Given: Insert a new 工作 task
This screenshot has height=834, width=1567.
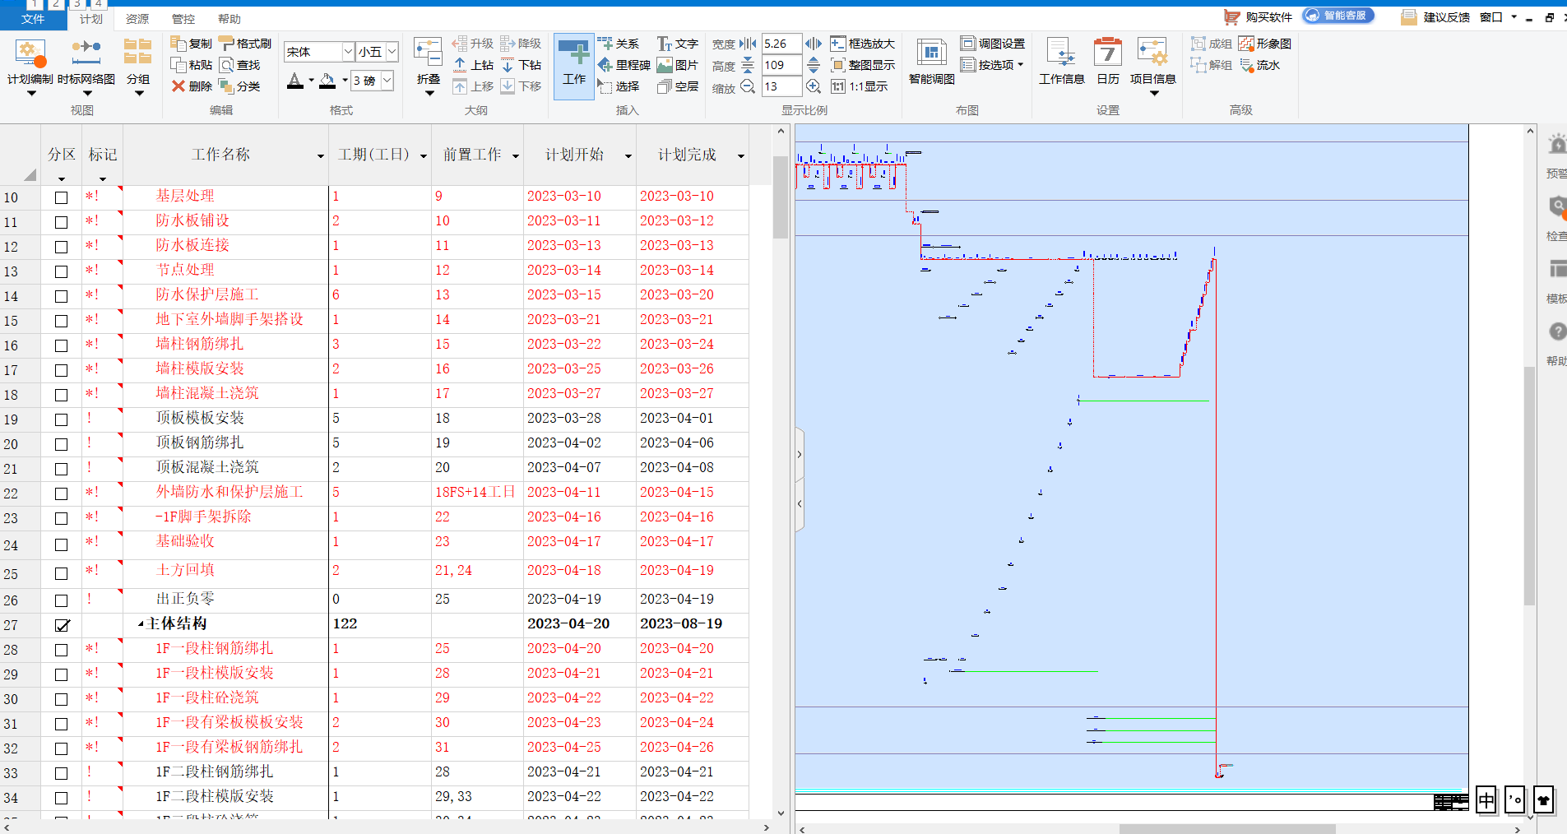Looking at the screenshot, I should click(574, 66).
